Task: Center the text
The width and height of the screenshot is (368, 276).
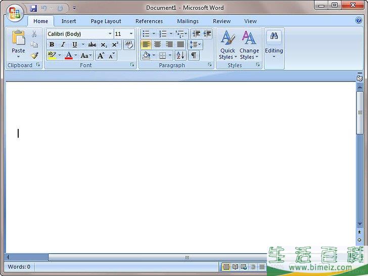Action: (158, 44)
